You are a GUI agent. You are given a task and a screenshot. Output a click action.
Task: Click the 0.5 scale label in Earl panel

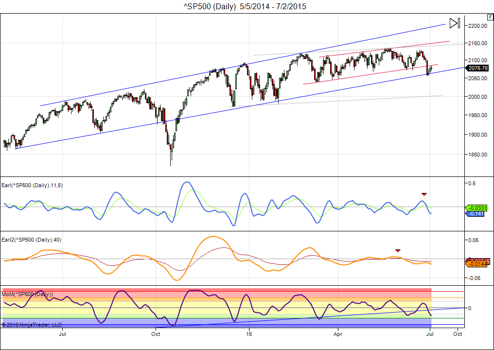[x=471, y=183]
